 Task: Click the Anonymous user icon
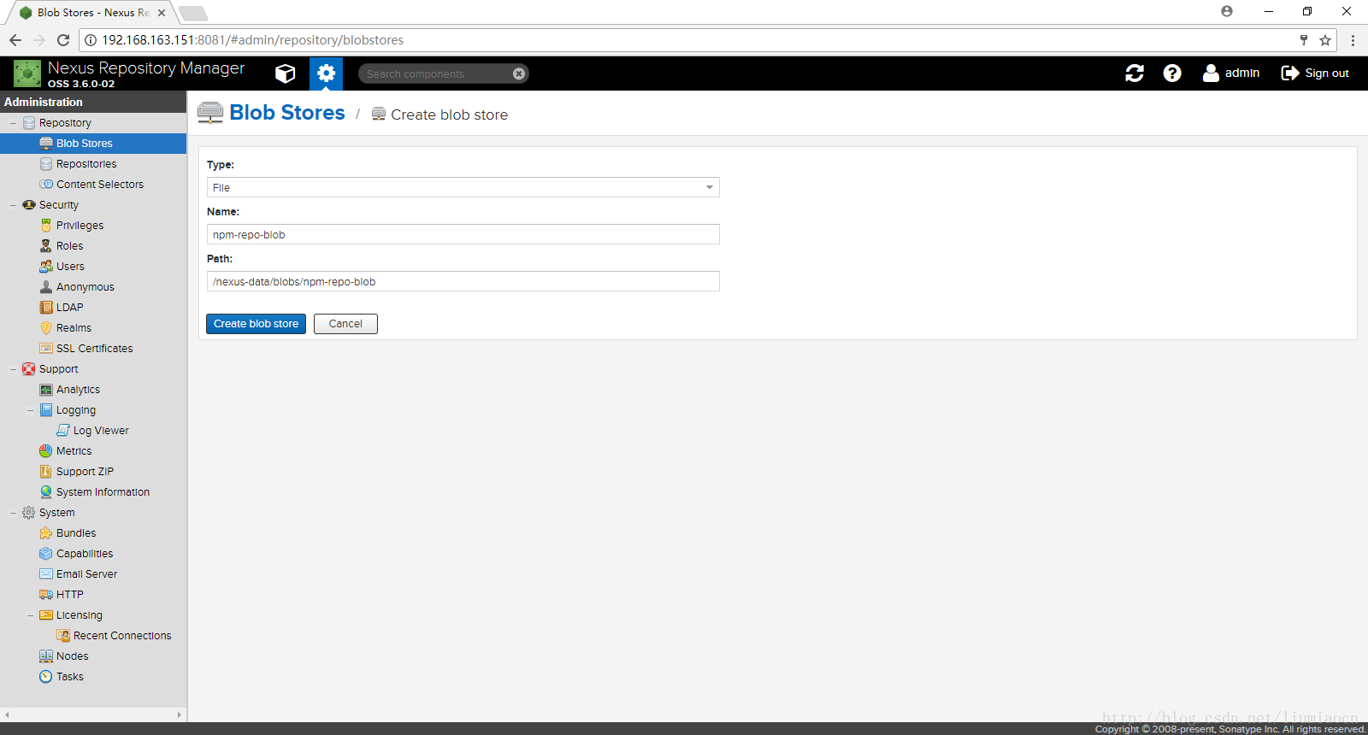pos(46,287)
